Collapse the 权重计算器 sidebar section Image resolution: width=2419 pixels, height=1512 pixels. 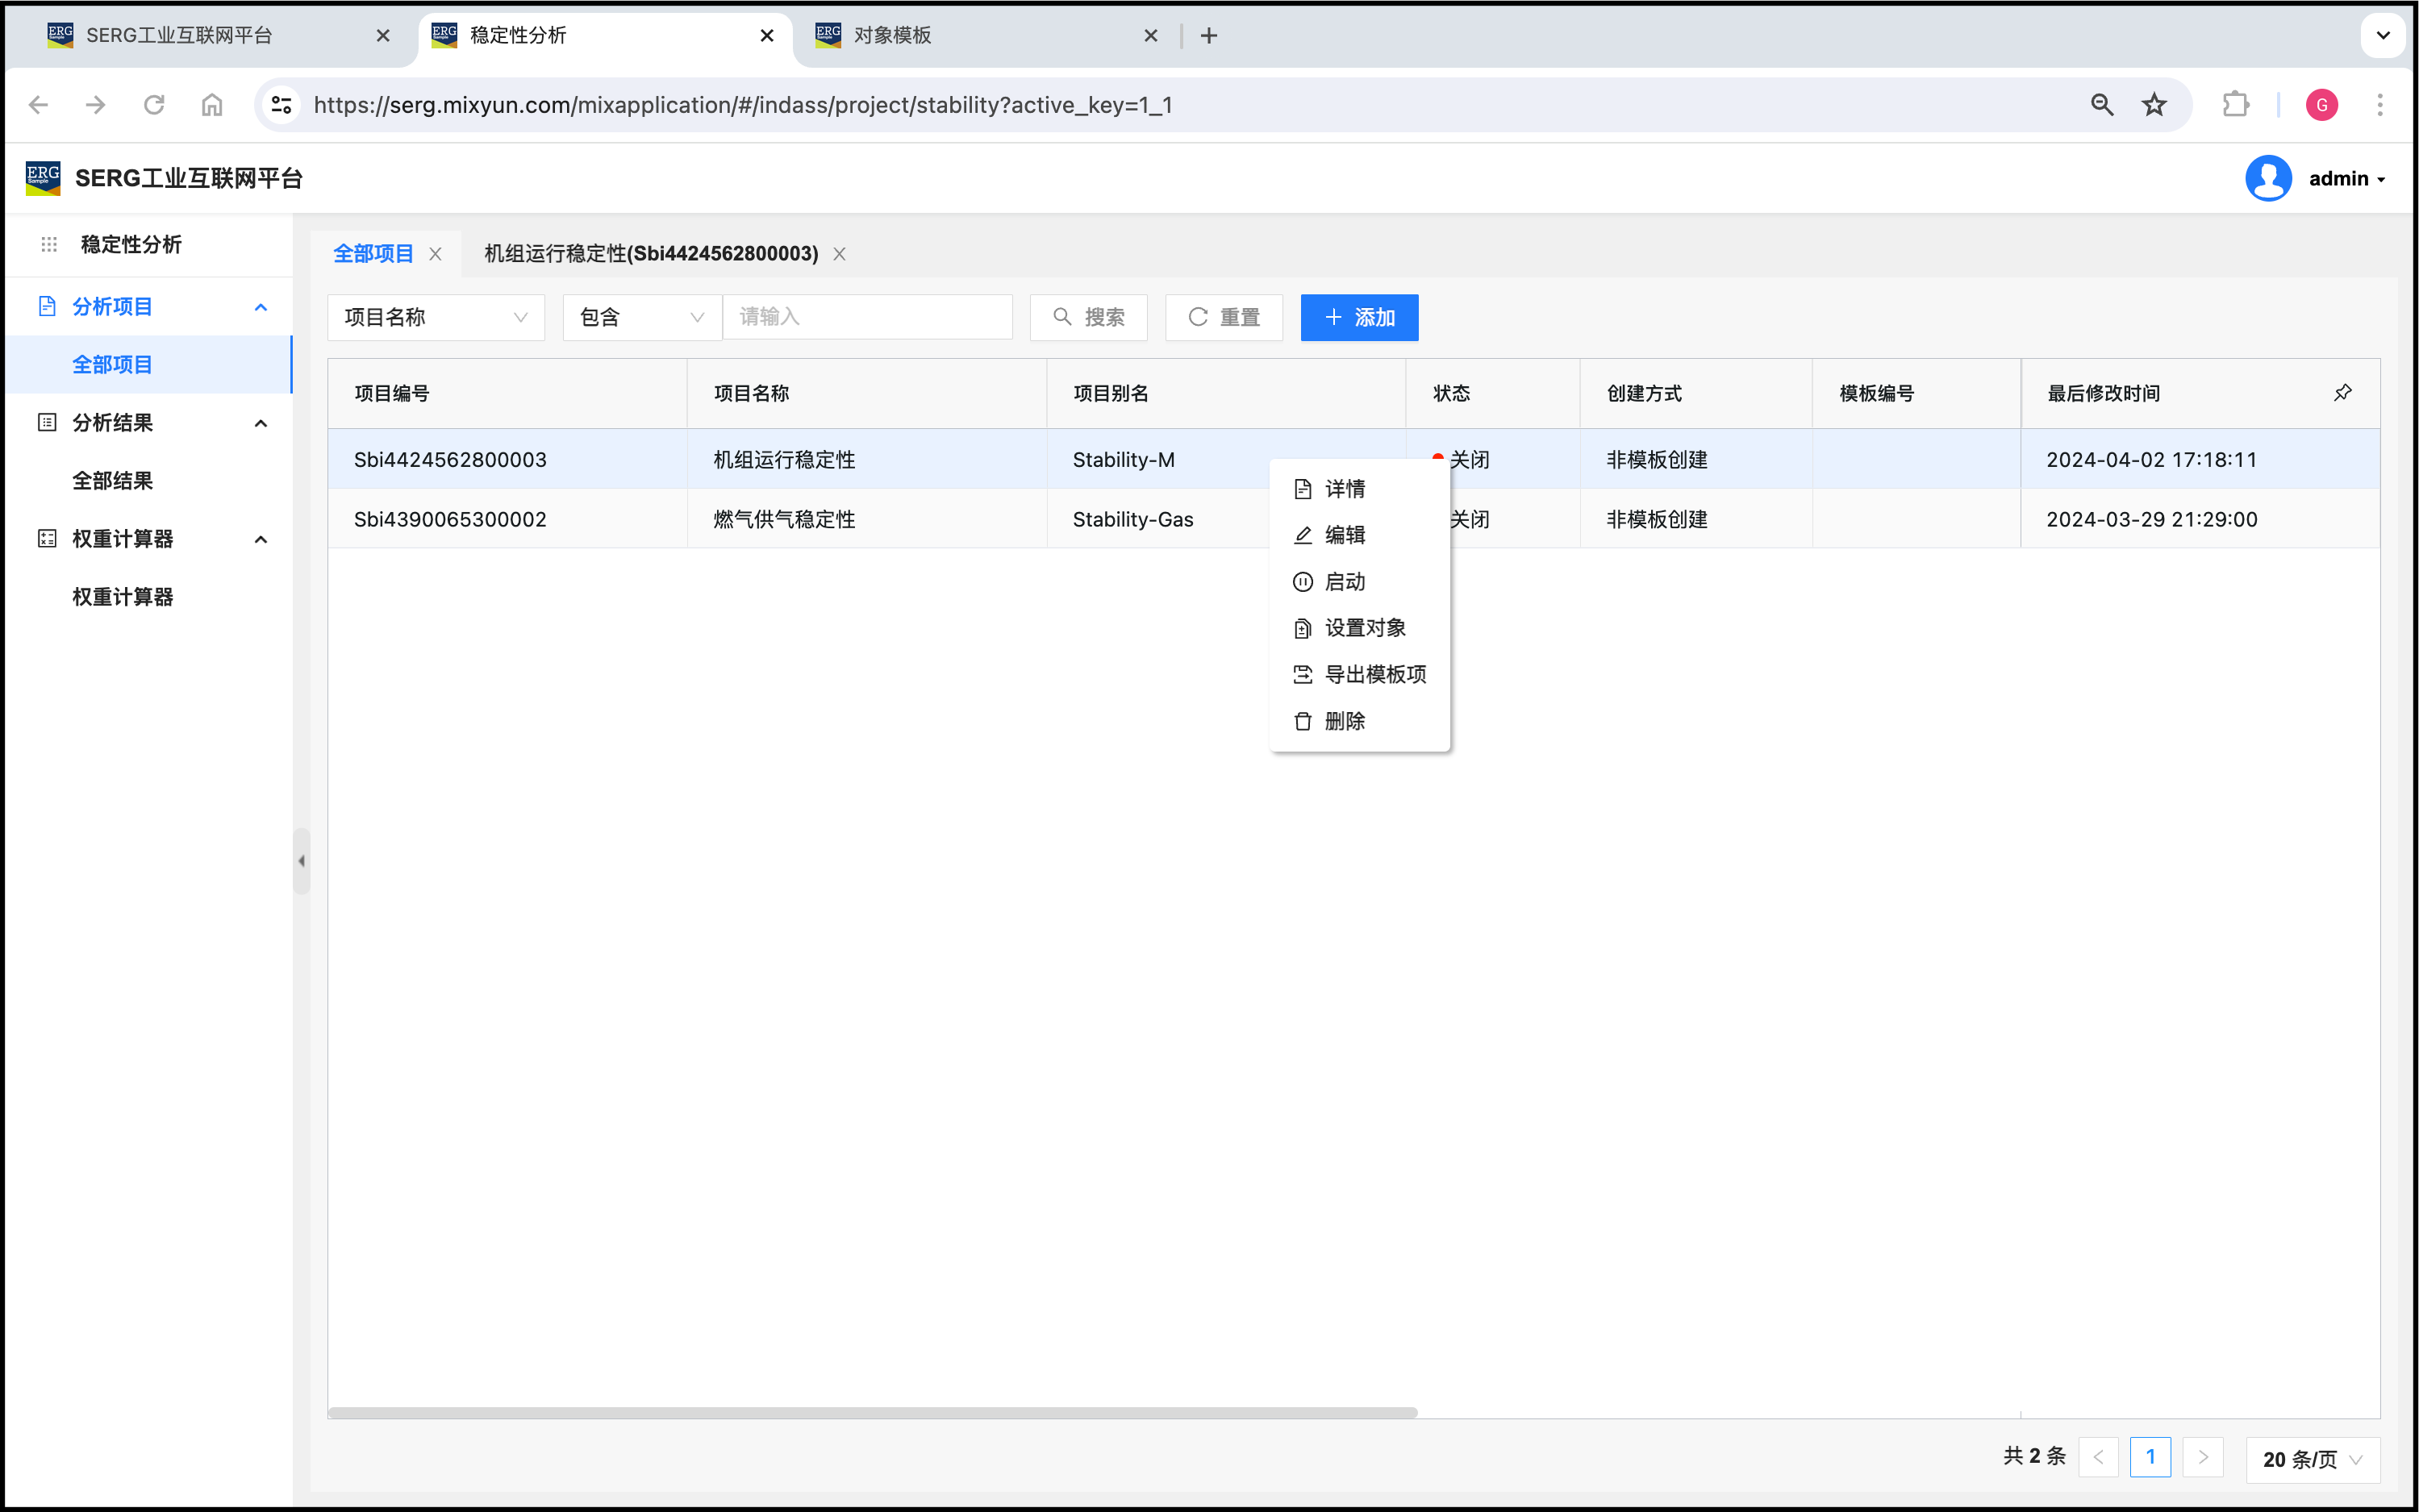point(261,539)
